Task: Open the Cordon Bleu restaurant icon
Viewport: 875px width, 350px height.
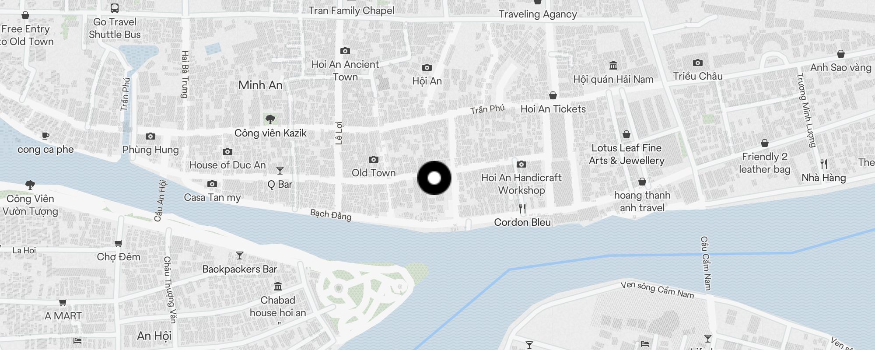Action: [522, 208]
